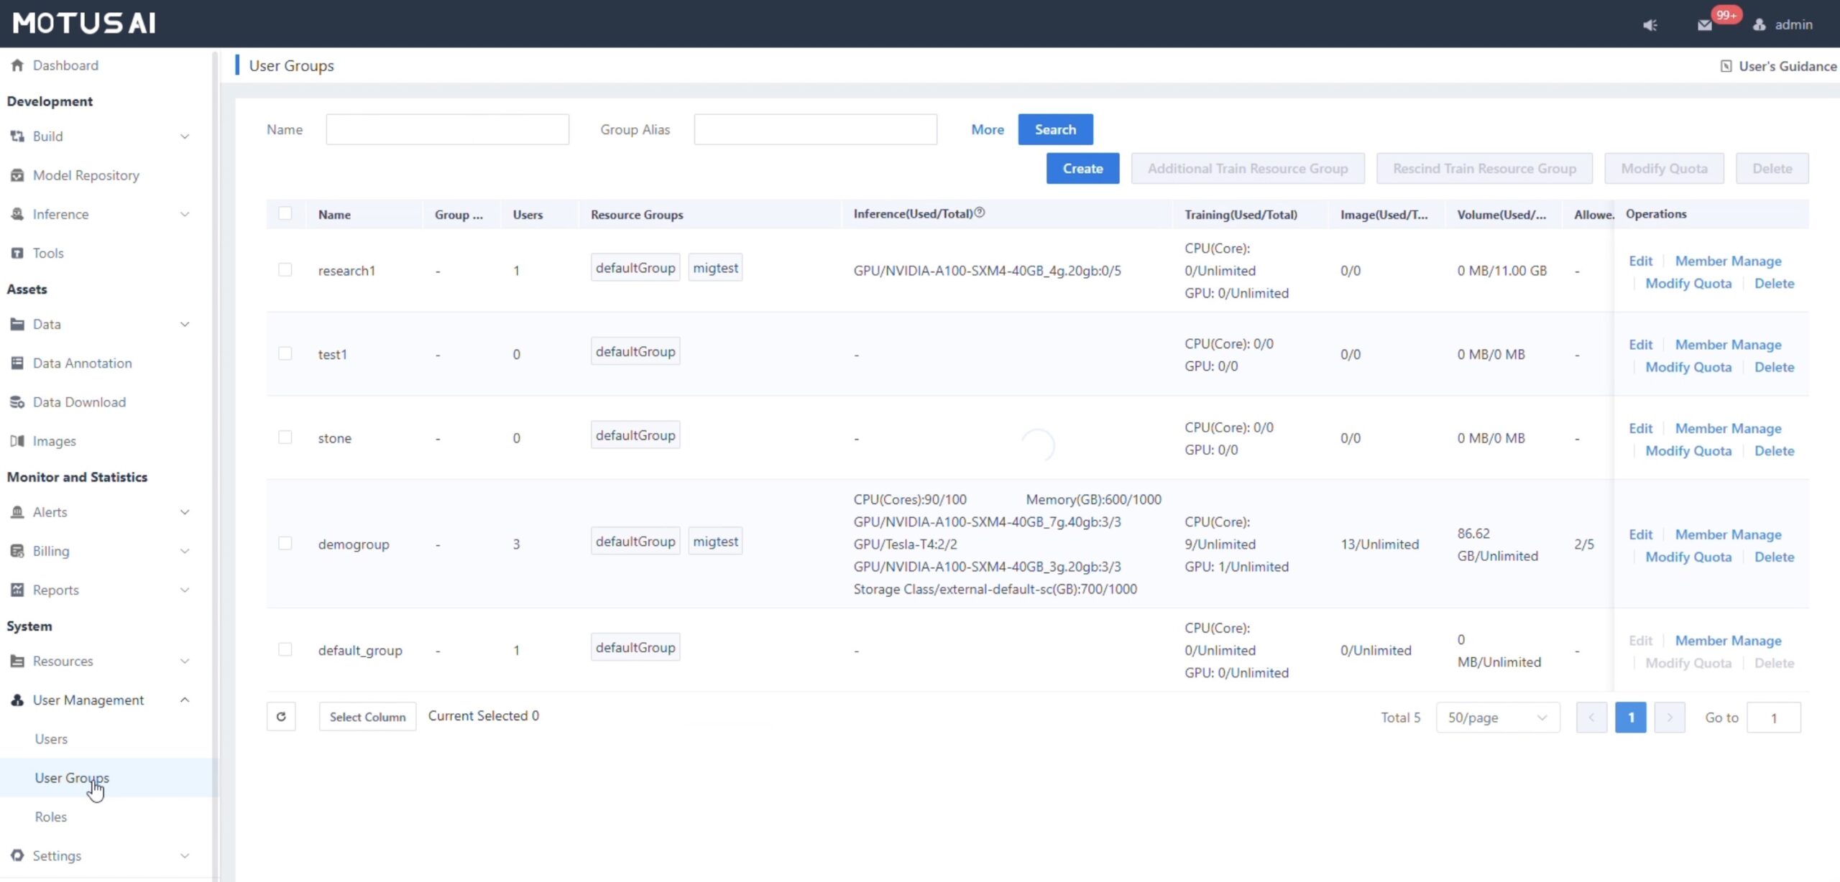
Task: Go to the Users submenu item
Action: click(51, 739)
